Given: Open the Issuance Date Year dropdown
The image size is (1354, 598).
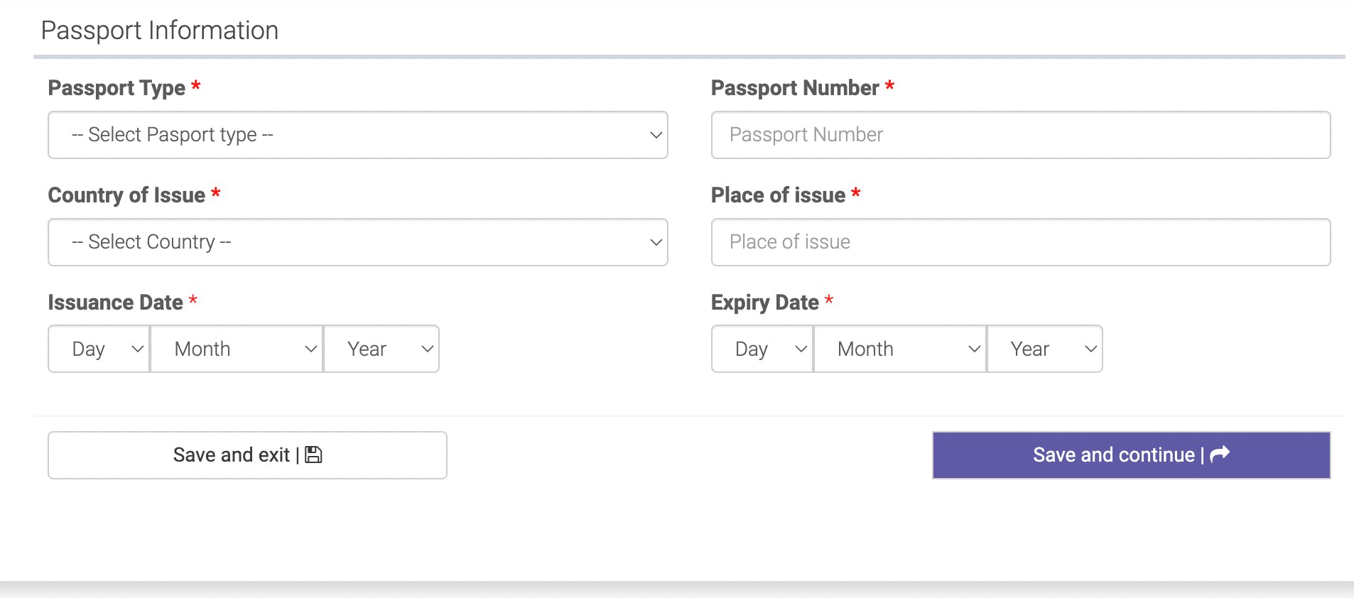Looking at the screenshot, I should coord(381,349).
